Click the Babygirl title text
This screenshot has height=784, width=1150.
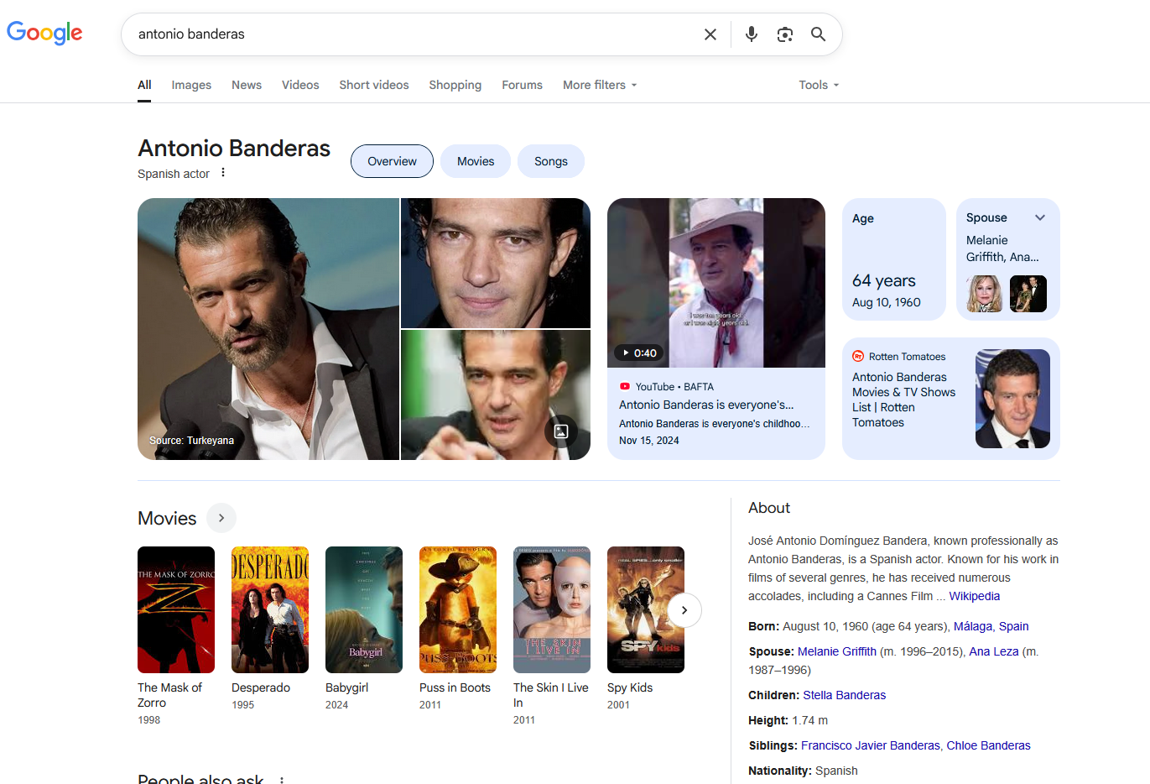[x=347, y=687]
